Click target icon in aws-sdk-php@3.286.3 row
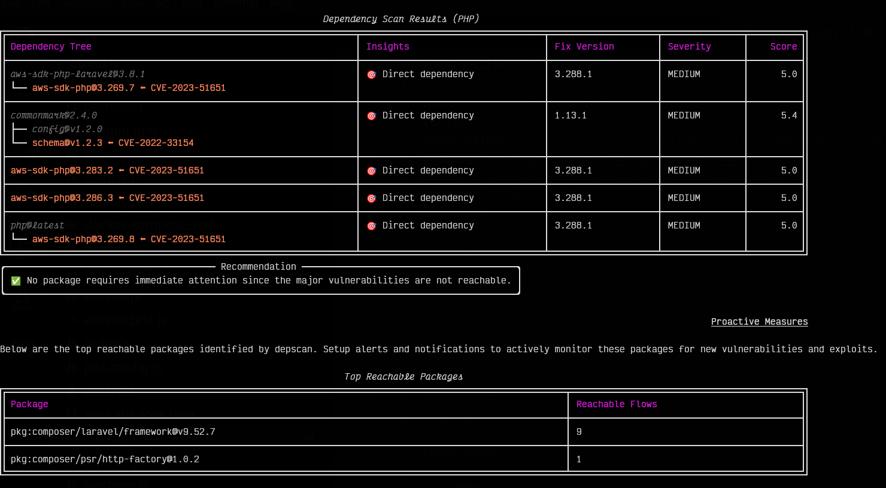Screen dimensions: 886x488 click(x=371, y=199)
